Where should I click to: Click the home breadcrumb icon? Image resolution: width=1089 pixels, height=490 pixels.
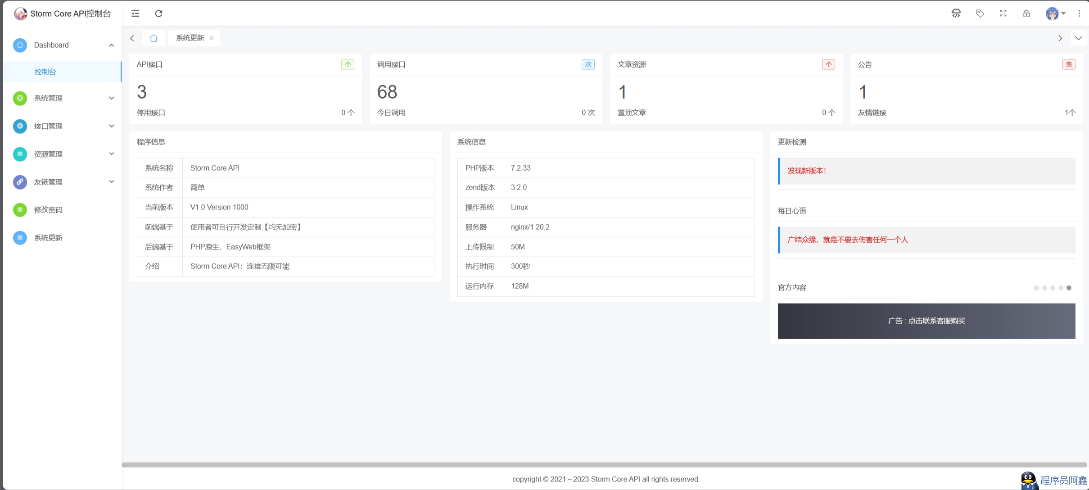click(153, 38)
